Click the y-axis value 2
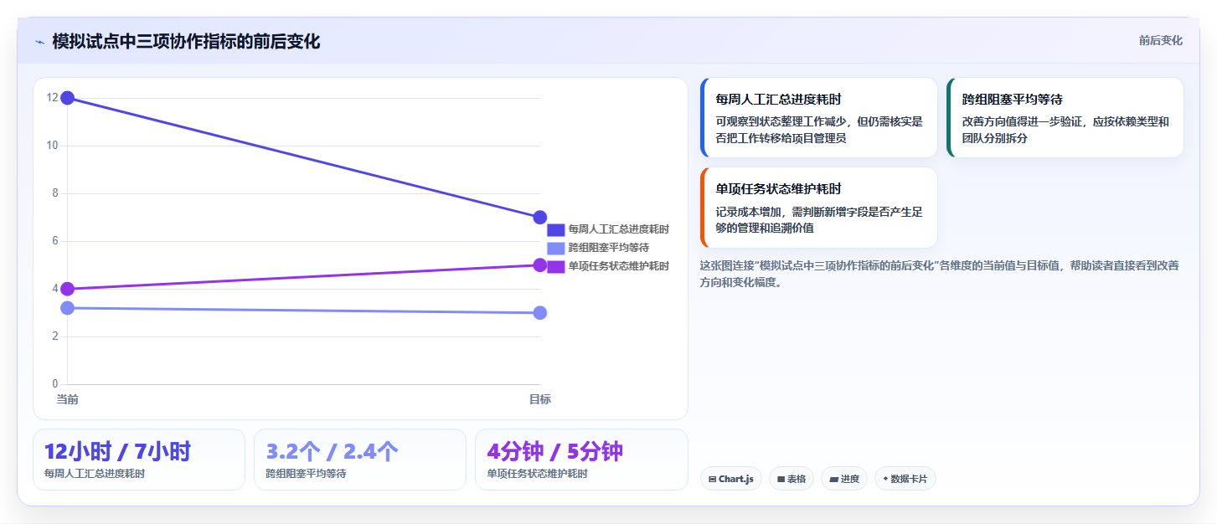The image size is (1217, 524). point(55,336)
